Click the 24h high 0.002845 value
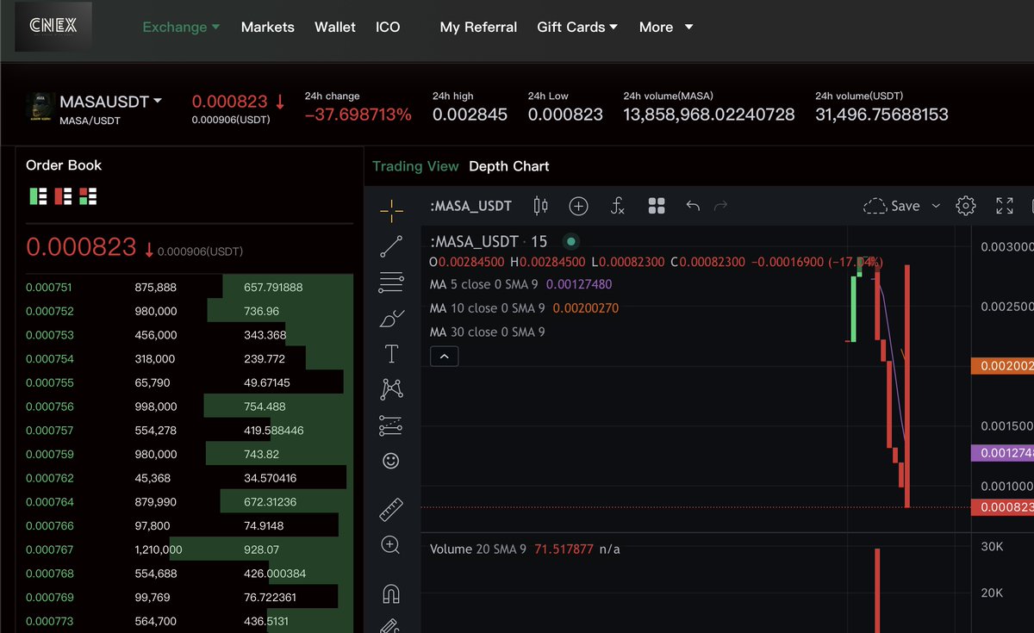Image resolution: width=1034 pixels, height=633 pixels. tap(470, 115)
